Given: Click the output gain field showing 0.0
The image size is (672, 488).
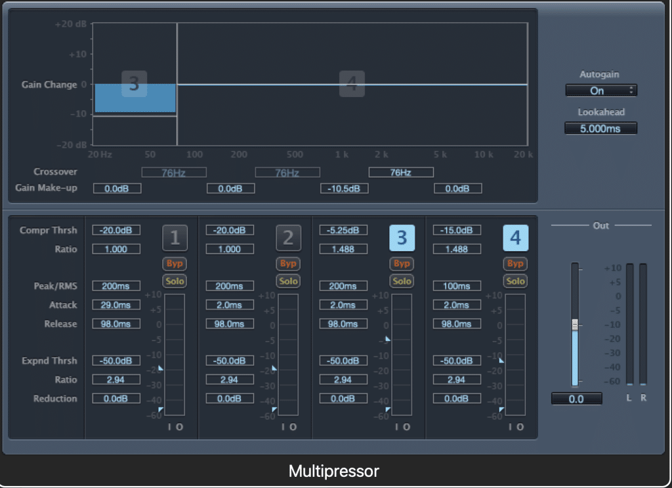Looking at the screenshot, I should (x=577, y=398).
